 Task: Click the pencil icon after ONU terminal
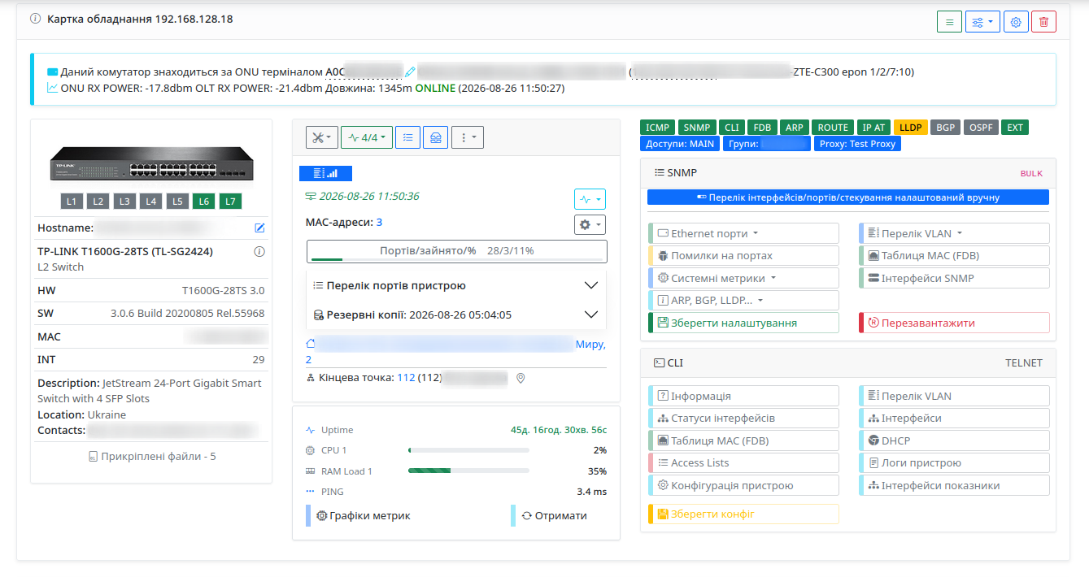click(x=410, y=72)
